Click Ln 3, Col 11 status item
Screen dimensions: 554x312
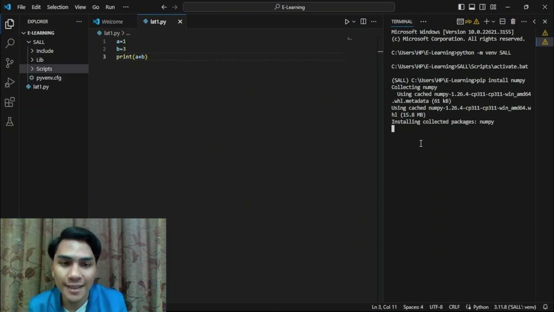coord(384,307)
